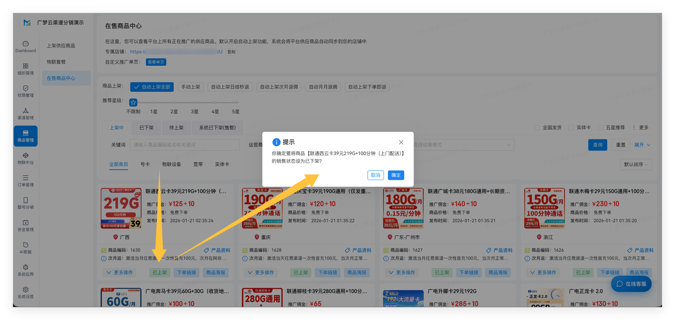This screenshot has width=675, height=320.
Task: Open 权限管理 shield icon in sidebar
Action: pos(26,88)
